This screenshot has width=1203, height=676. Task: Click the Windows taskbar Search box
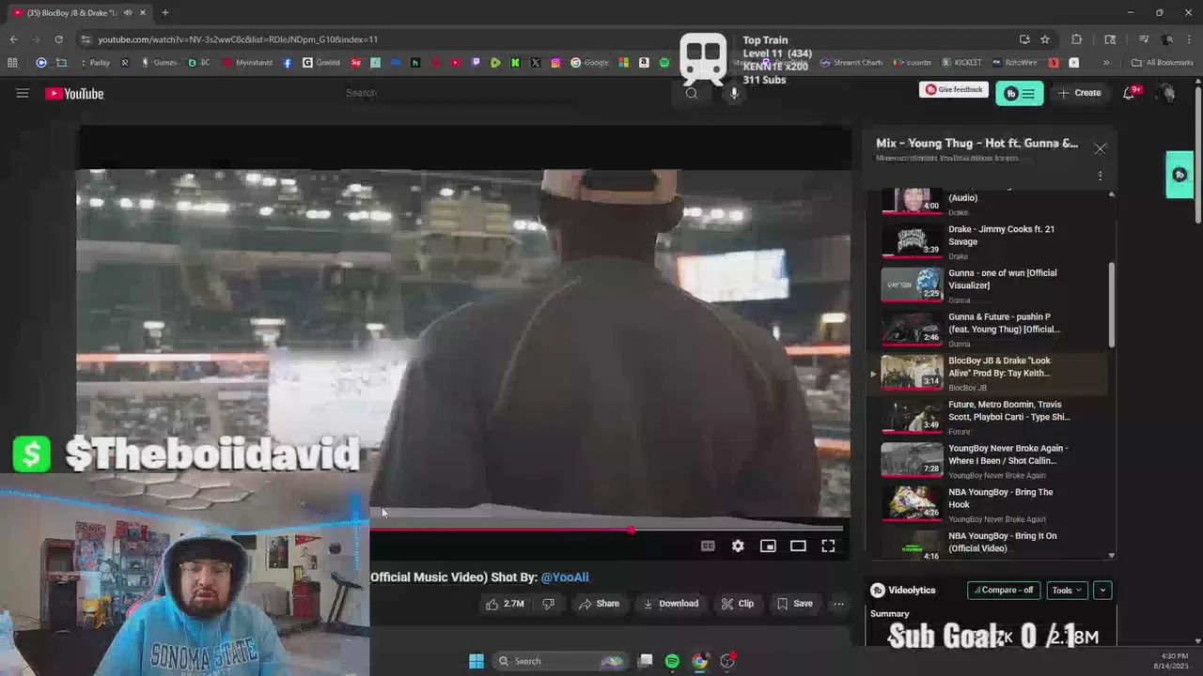560,661
